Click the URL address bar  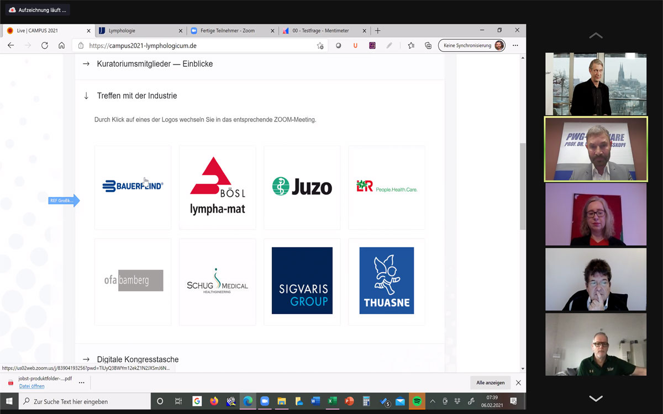click(x=199, y=45)
